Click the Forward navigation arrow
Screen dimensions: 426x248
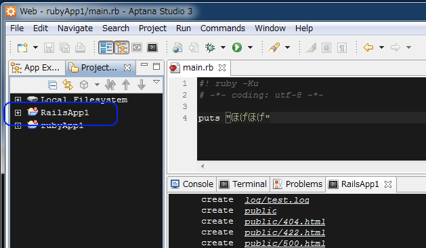pos(396,47)
